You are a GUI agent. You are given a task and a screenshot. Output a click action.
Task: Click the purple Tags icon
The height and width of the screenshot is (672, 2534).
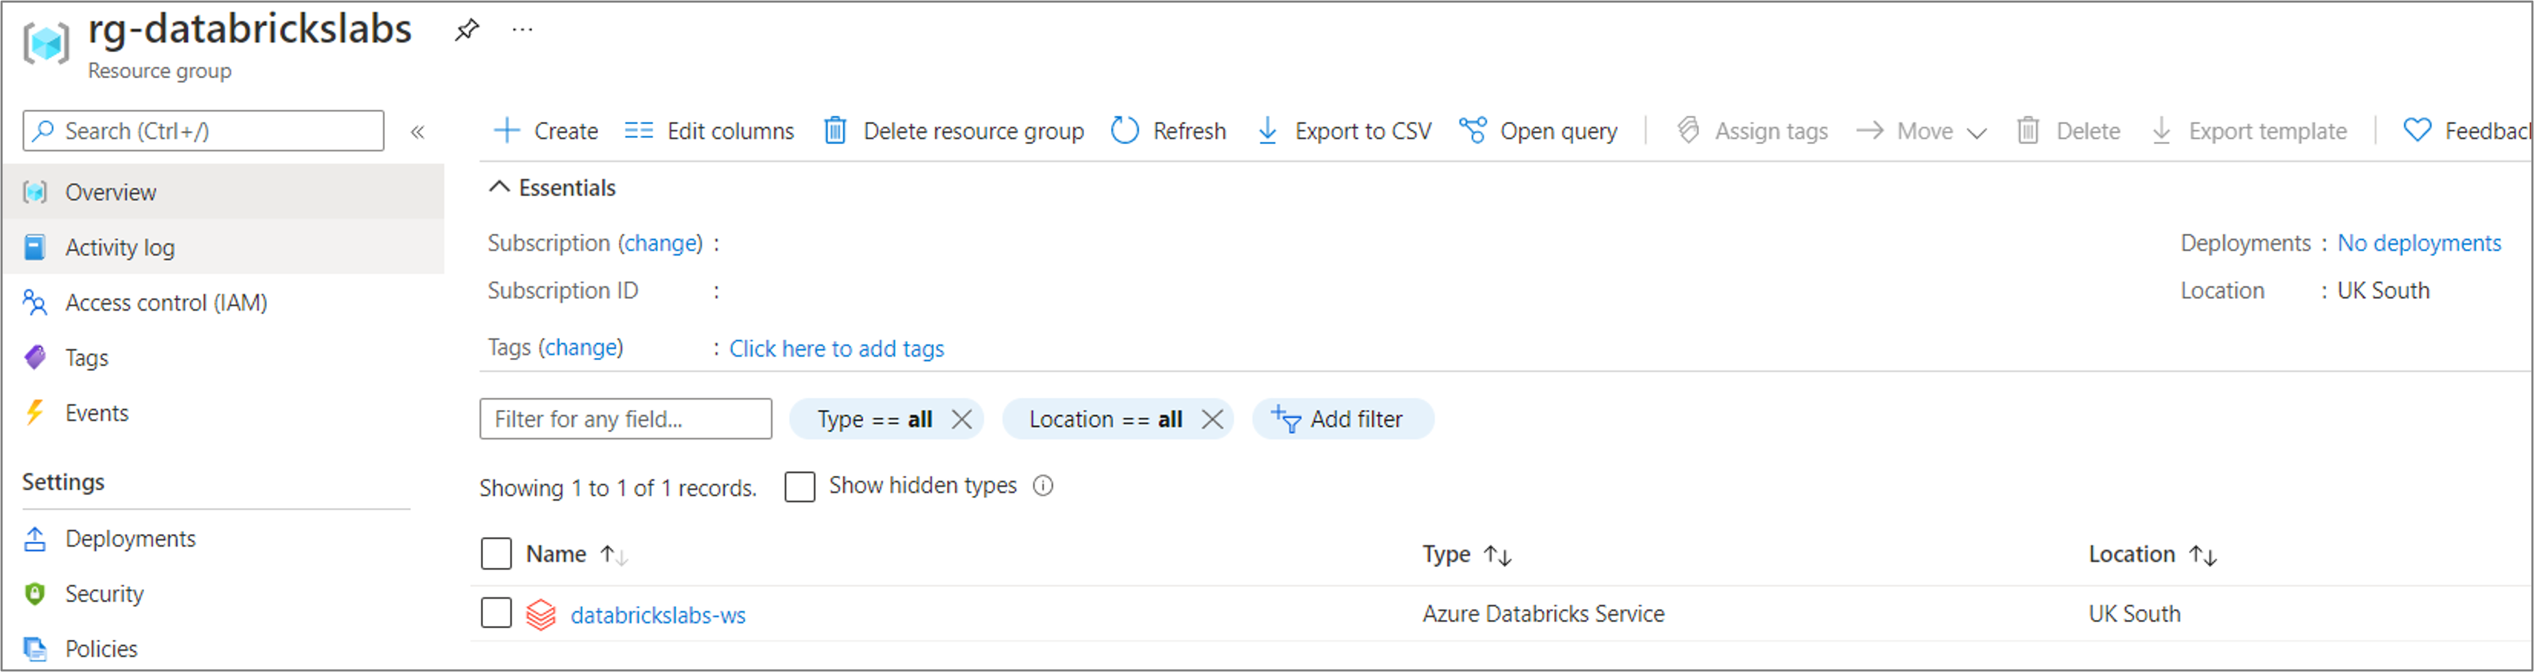pos(36,358)
